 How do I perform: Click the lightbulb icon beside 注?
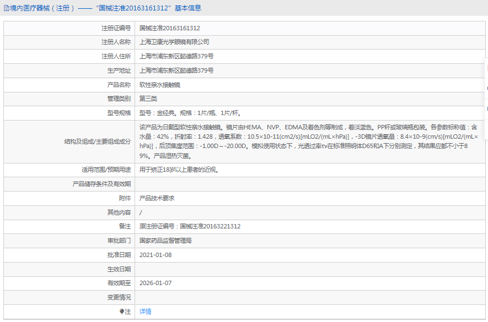point(122,312)
